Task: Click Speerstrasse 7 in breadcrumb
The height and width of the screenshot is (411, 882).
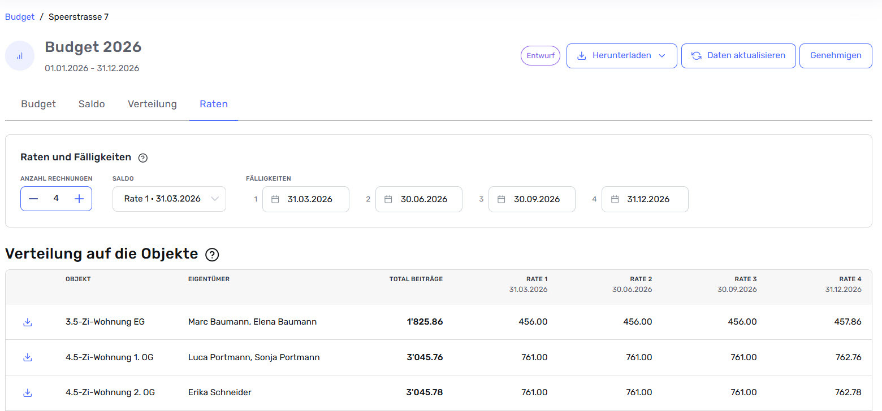Action: click(x=79, y=17)
